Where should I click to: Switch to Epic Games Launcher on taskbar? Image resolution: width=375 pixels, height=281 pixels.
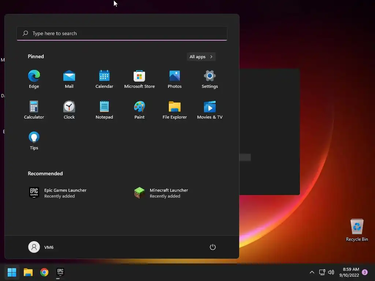60,272
